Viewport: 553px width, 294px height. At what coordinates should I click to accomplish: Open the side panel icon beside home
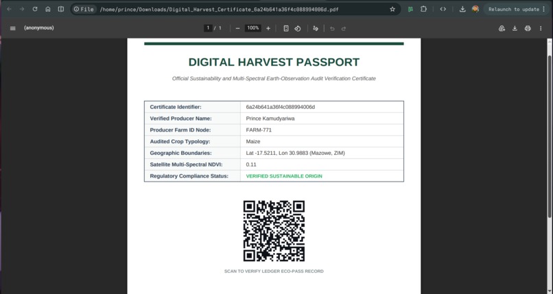pyautogui.click(x=61, y=9)
